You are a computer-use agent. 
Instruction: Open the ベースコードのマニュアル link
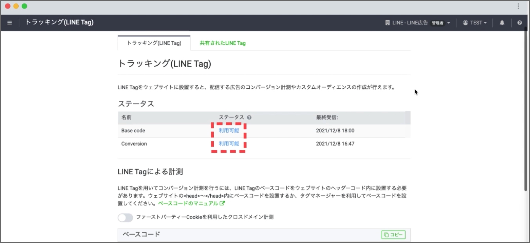coord(188,203)
